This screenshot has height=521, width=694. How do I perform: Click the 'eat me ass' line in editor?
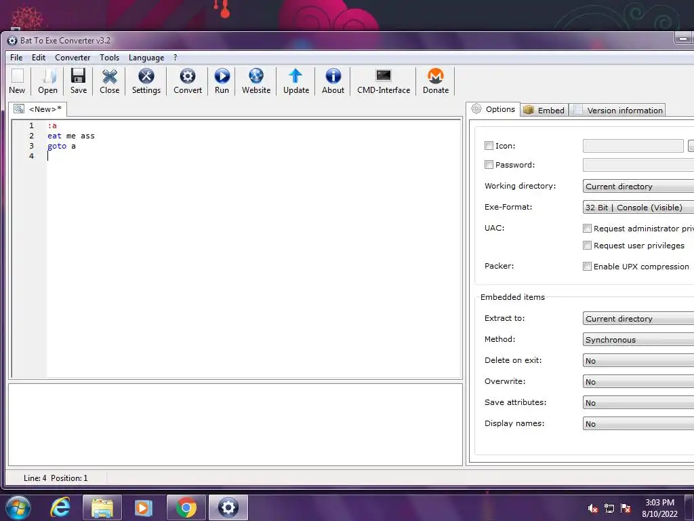point(70,136)
